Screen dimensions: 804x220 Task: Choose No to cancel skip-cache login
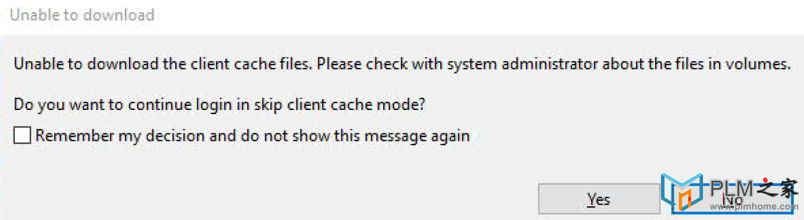pos(733,200)
